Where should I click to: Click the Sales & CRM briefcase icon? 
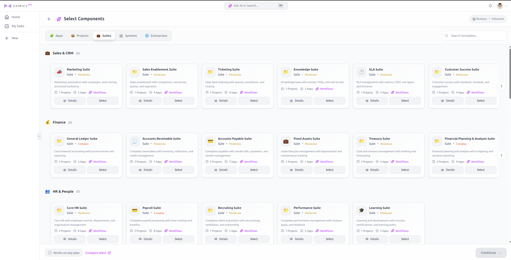click(x=47, y=53)
